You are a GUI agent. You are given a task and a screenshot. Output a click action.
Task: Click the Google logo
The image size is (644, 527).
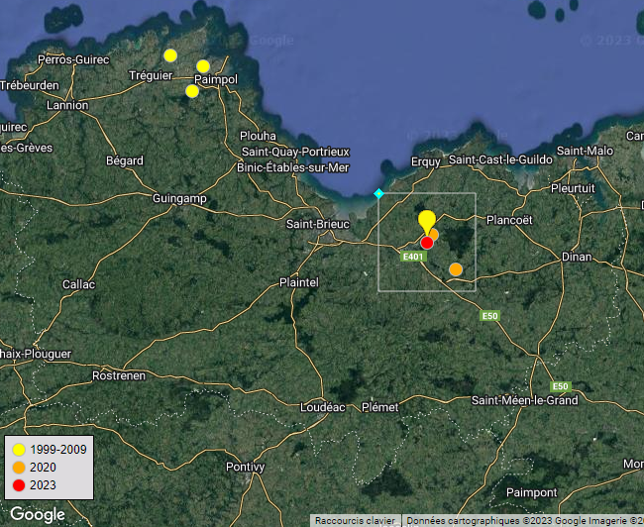coord(38,514)
